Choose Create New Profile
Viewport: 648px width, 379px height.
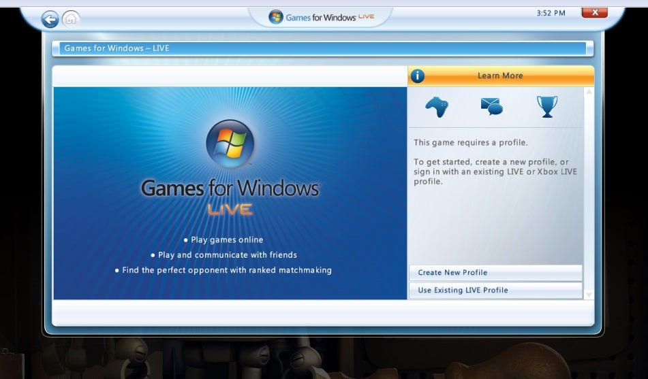[495, 272]
